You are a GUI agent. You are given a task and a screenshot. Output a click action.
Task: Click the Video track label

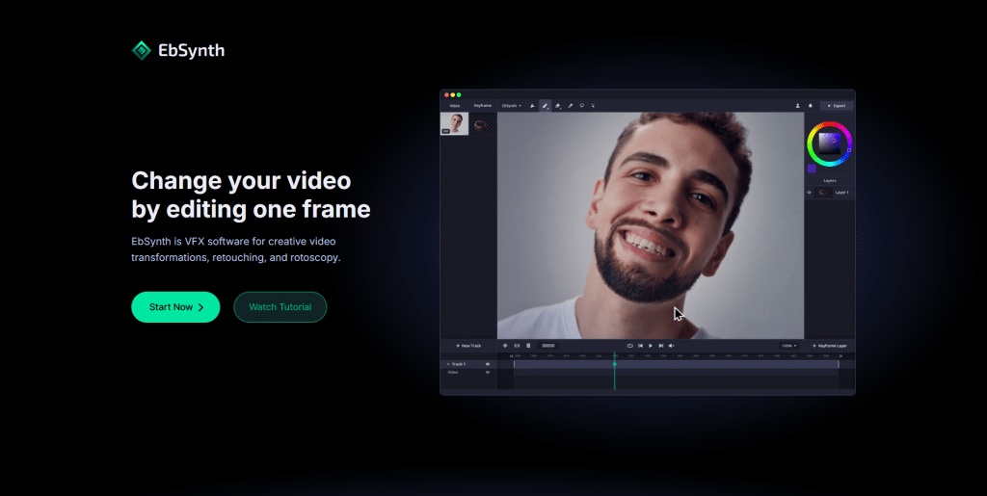[x=453, y=372]
